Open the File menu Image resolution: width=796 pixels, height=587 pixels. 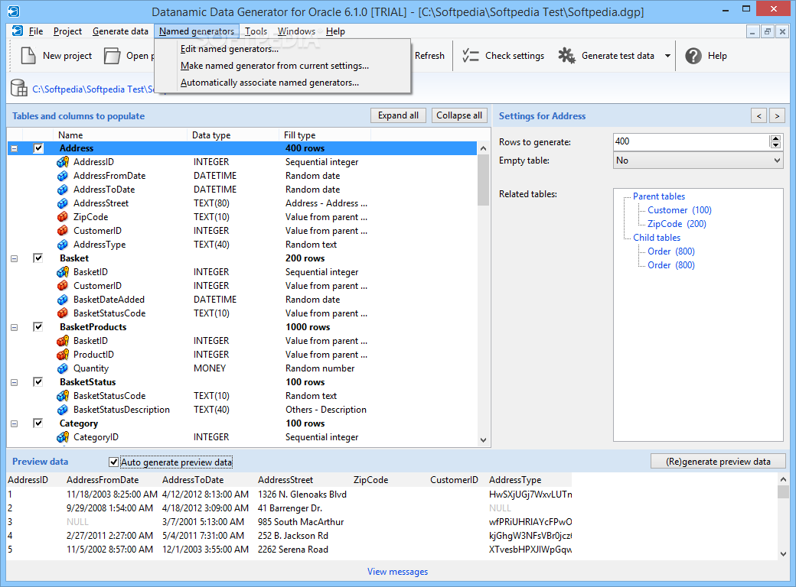[x=36, y=31]
